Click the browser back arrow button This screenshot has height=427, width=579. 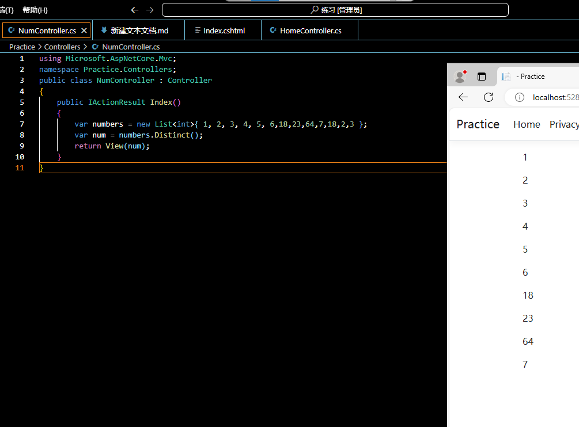[463, 97]
